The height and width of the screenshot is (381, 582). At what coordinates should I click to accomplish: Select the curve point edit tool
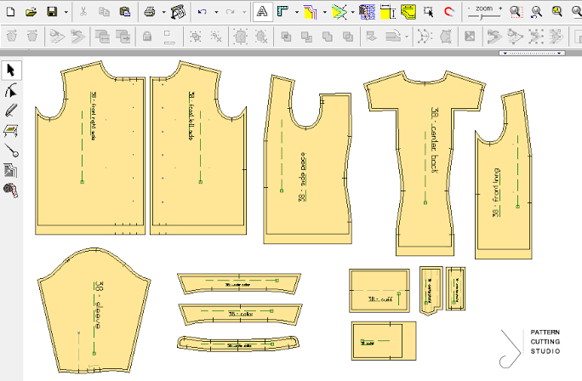tap(11, 90)
